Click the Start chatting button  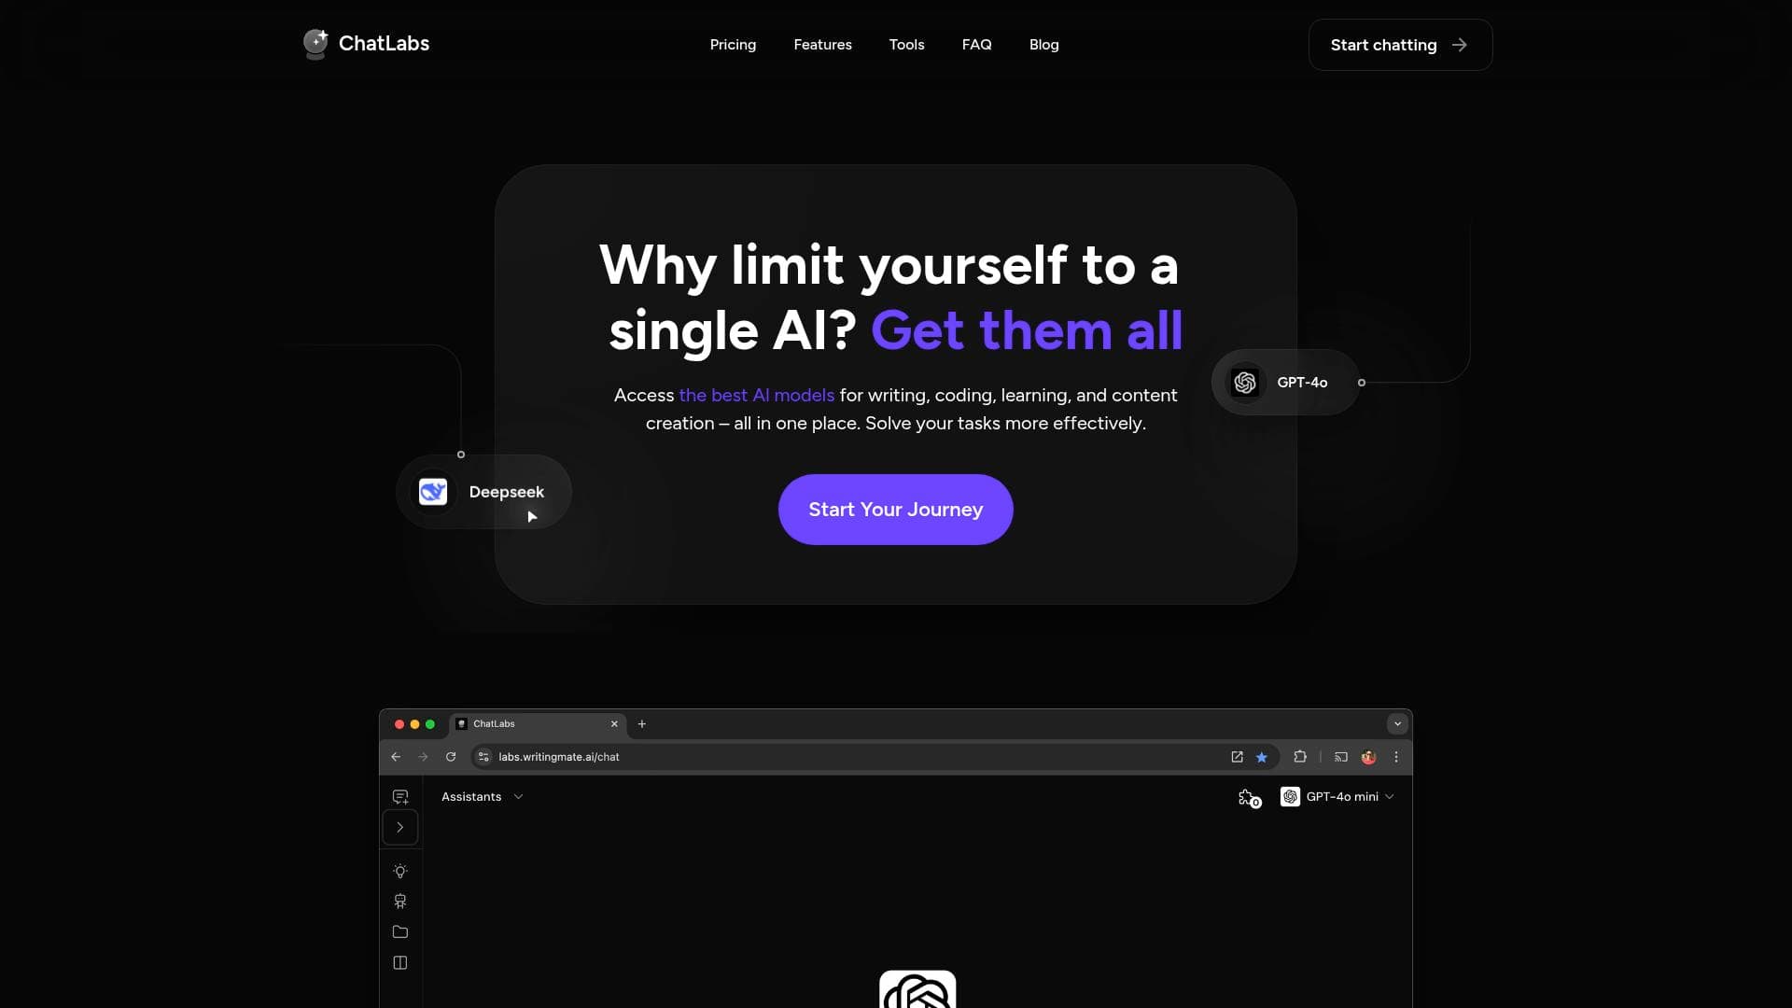point(1399,44)
